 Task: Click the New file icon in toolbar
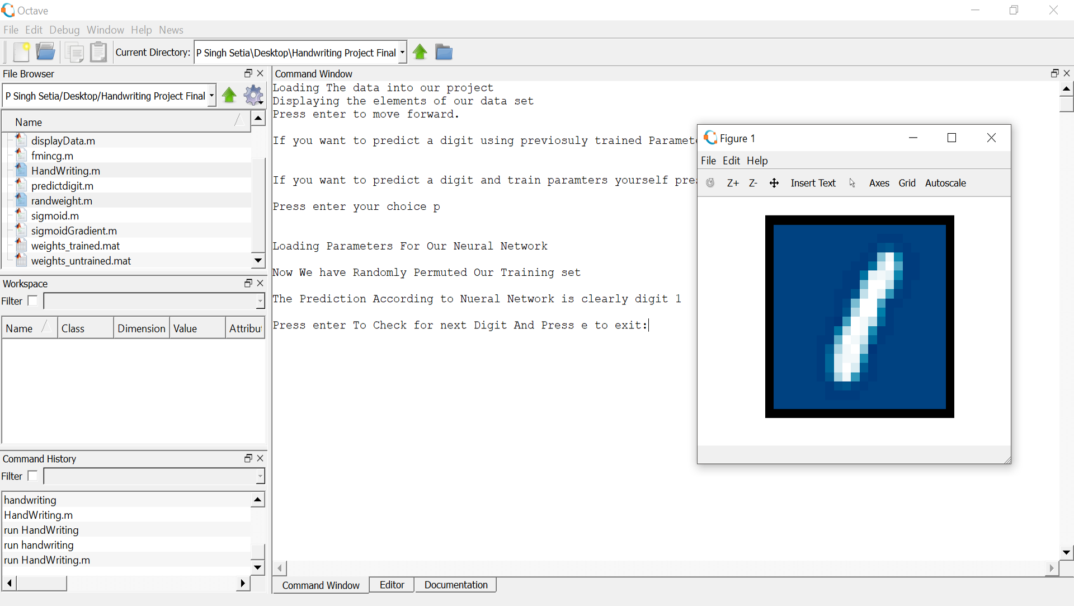click(x=21, y=52)
